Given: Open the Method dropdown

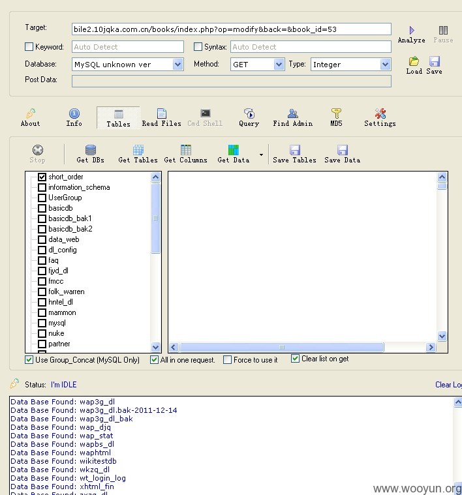Looking at the screenshot, I should click(279, 65).
